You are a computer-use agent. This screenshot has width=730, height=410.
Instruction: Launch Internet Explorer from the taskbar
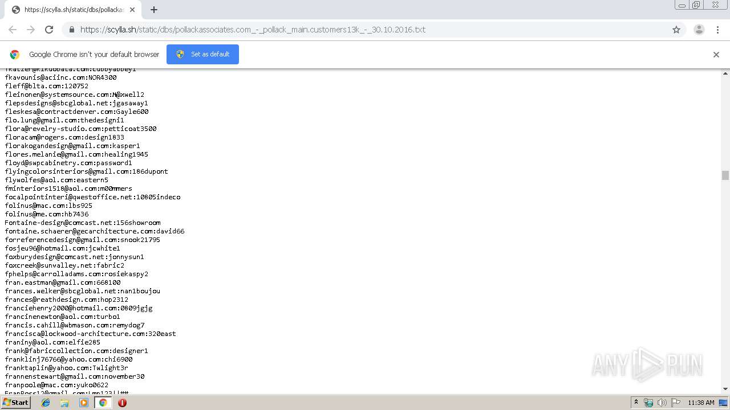coord(46,403)
